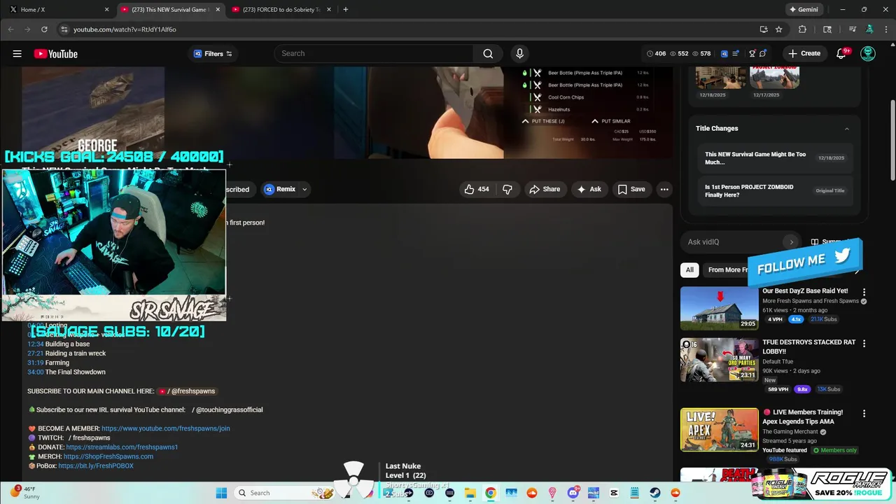The image size is (896, 504).
Task: Select 'Is 1st Person PROJECT ZOMBOID Finally Here?' entry
Action: coord(774,191)
